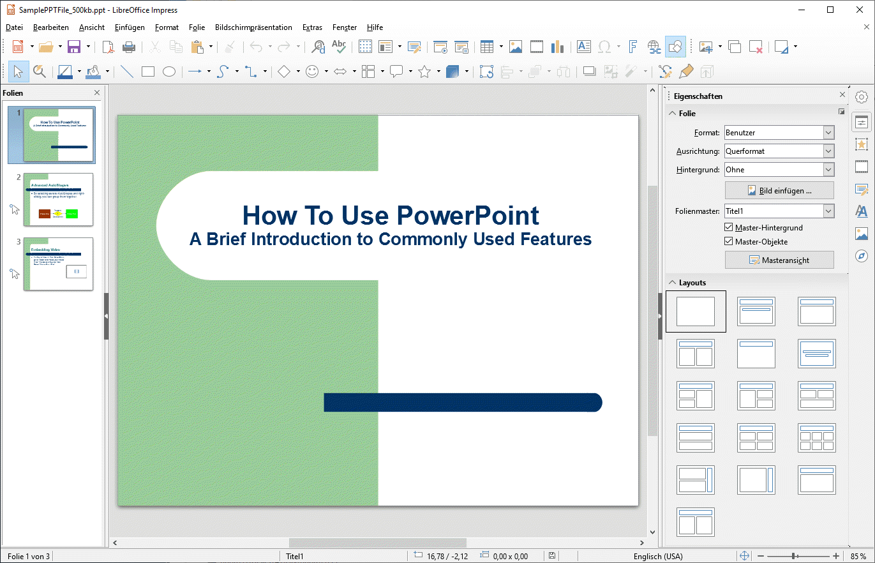This screenshot has width=875, height=563.
Task: Open the Gallery sidebar deck
Action: pyautogui.click(x=862, y=234)
